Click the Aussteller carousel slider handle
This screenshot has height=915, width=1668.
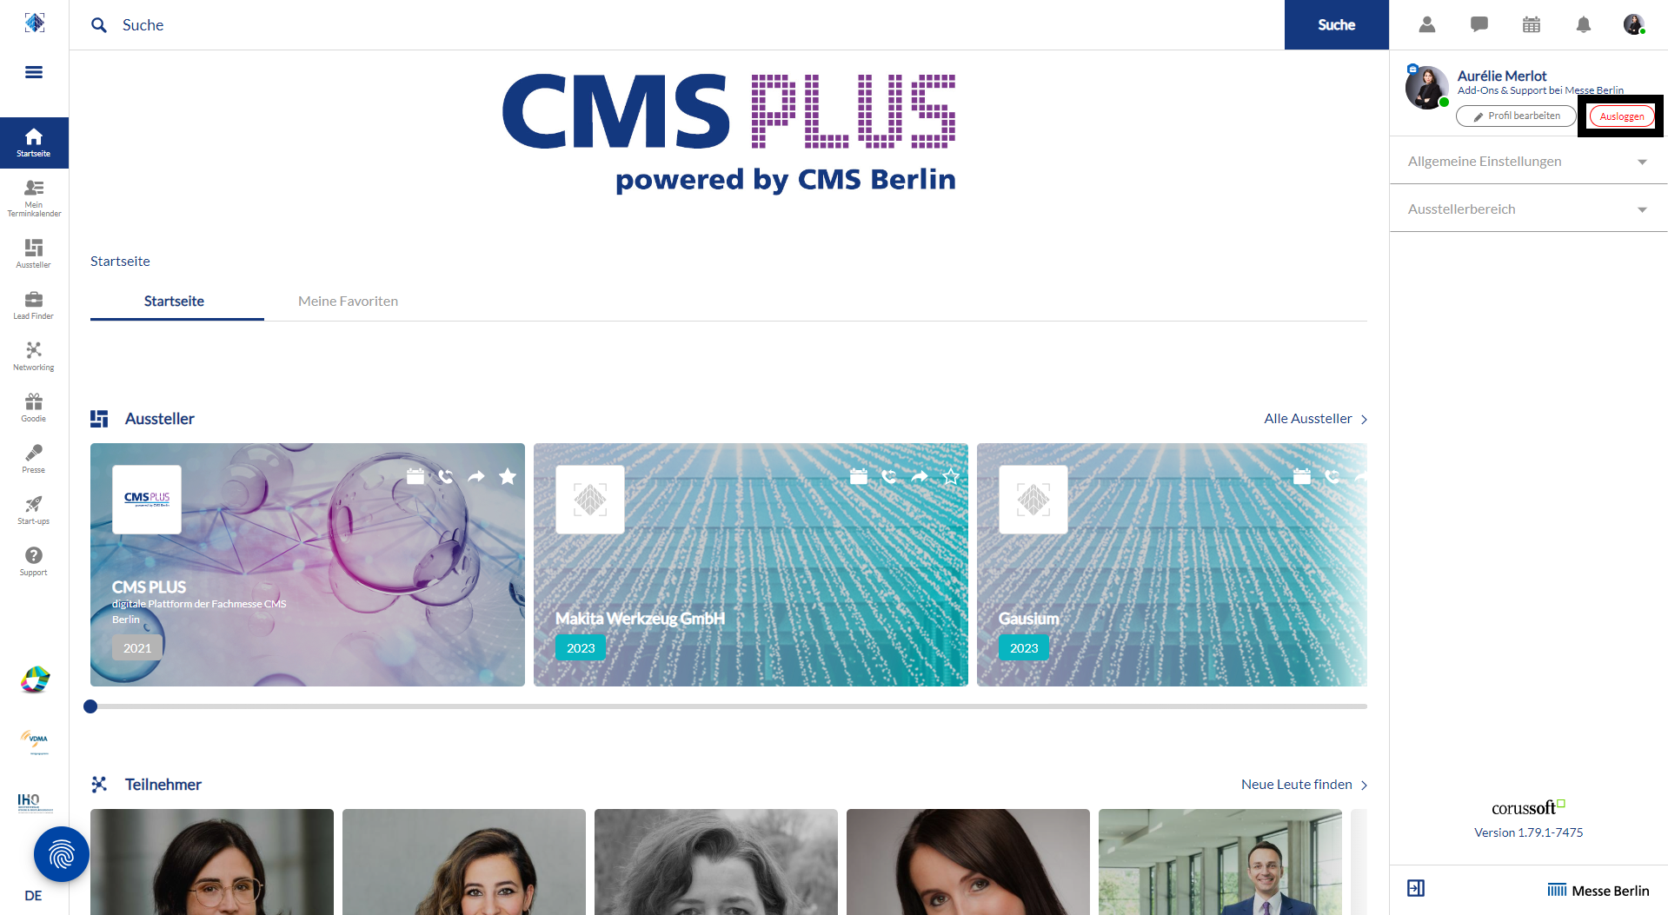coord(90,706)
